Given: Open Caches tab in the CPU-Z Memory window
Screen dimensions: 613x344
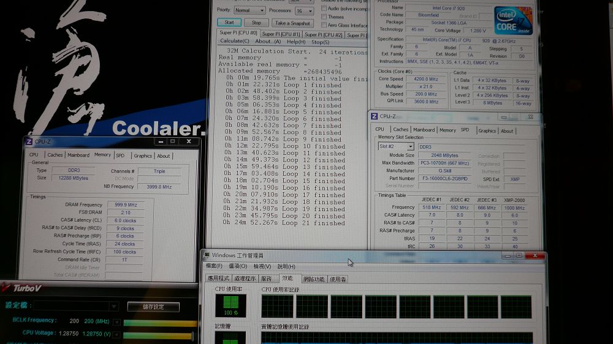Looking at the screenshot, I should coord(55,155).
